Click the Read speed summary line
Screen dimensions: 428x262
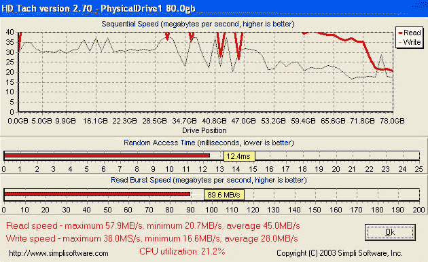pyautogui.click(x=153, y=226)
